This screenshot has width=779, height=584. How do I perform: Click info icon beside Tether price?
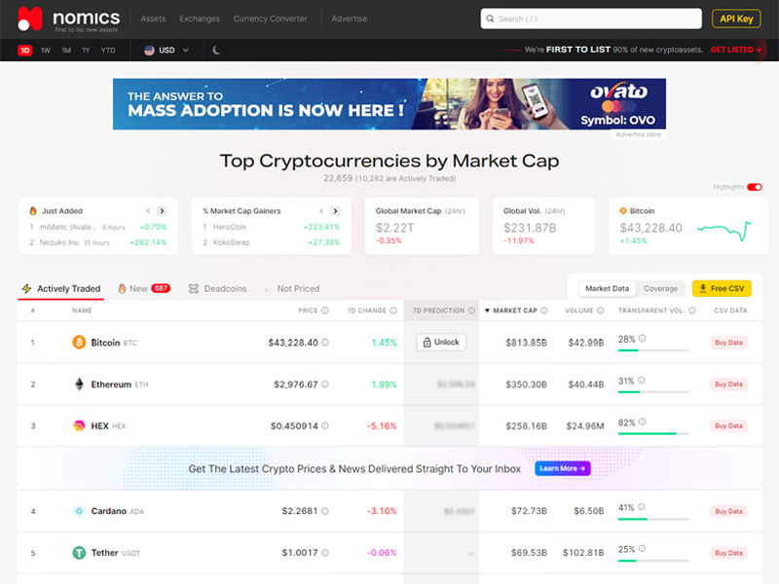(x=325, y=553)
